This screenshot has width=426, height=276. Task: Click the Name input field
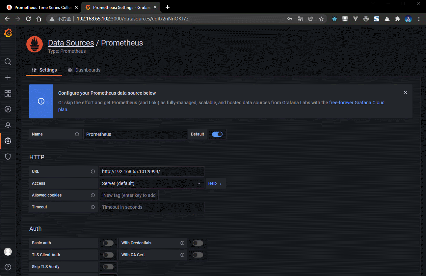135,134
